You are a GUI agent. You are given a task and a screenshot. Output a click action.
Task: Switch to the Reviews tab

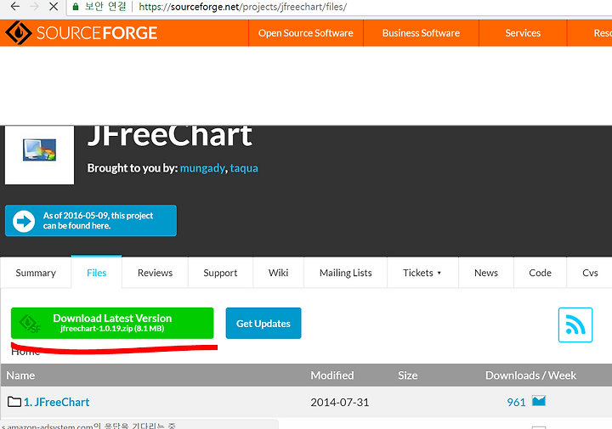(155, 273)
